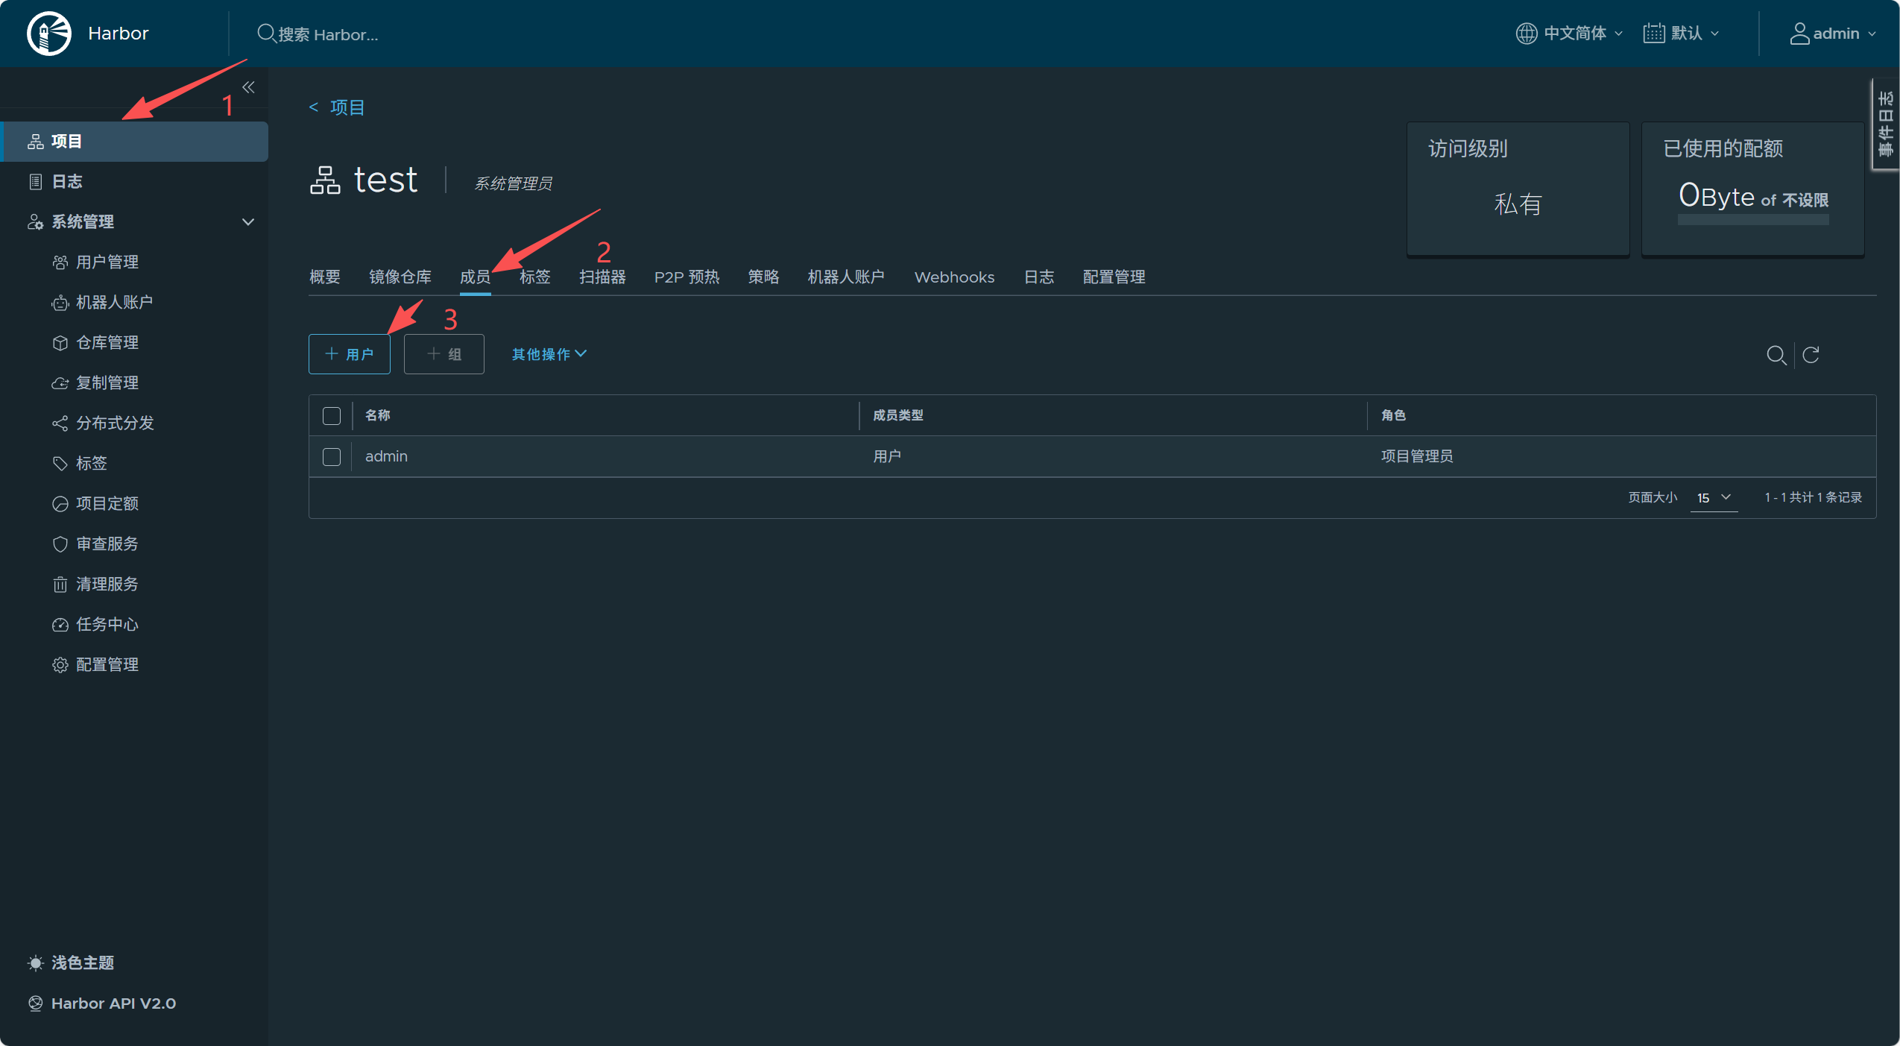This screenshot has width=1900, height=1046.
Task: Refresh the members list
Action: (x=1811, y=355)
